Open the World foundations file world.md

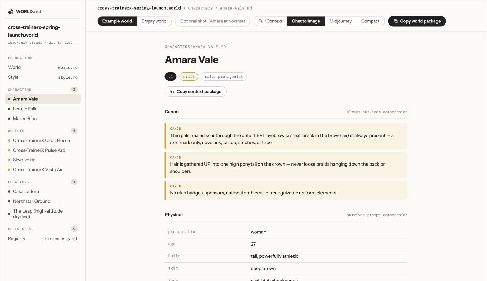[43, 67]
